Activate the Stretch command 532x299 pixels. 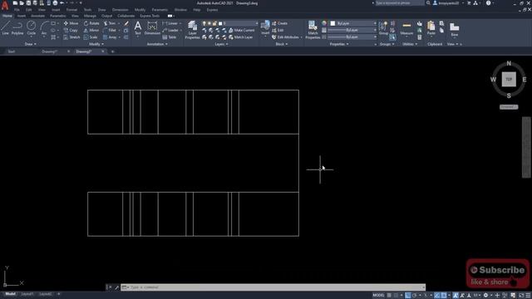point(71,37)
